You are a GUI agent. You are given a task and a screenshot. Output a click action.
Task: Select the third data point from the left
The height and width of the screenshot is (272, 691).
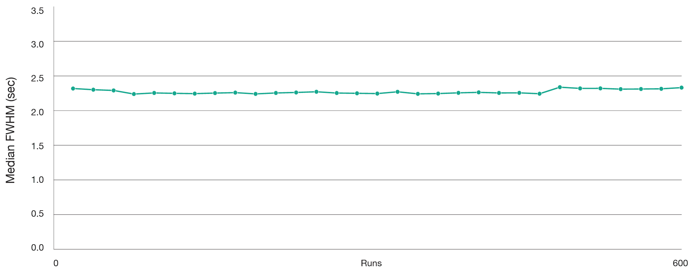tap(114, 91)
